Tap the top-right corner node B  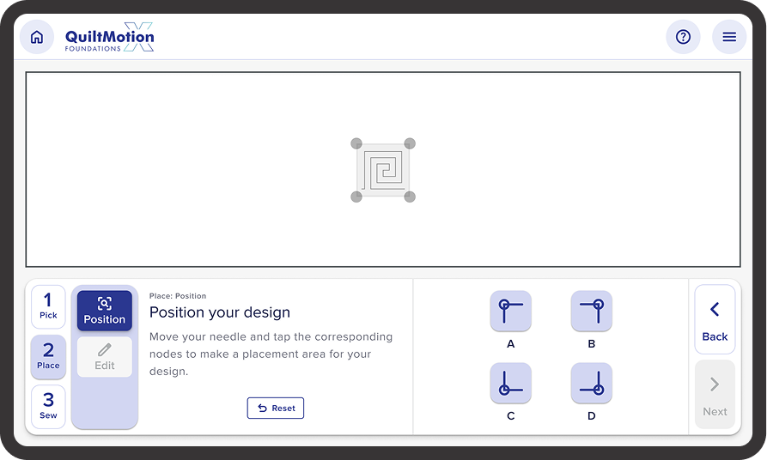(592, 311)
